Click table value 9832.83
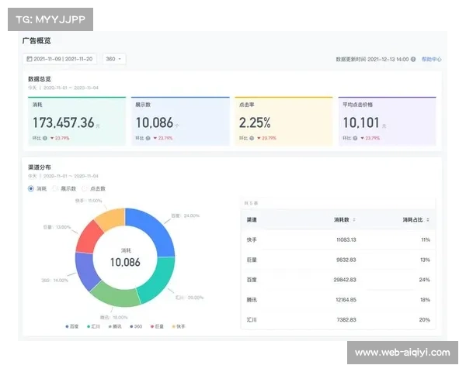Image resolution: width=466 pixels, height=372 pixels. 346,260
